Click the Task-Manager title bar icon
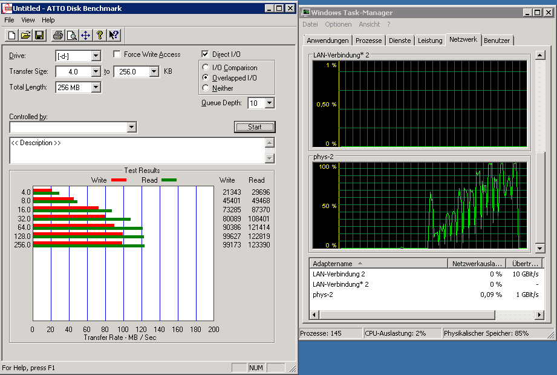557x375 pixels. click(305, 13)
